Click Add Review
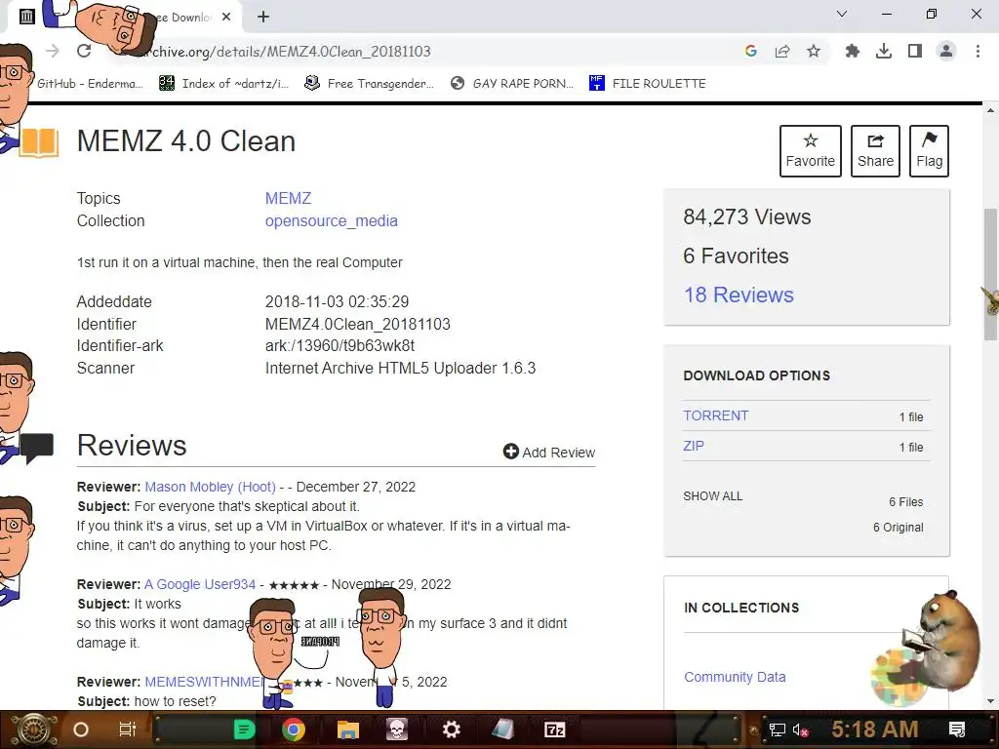 click(549, 453)
